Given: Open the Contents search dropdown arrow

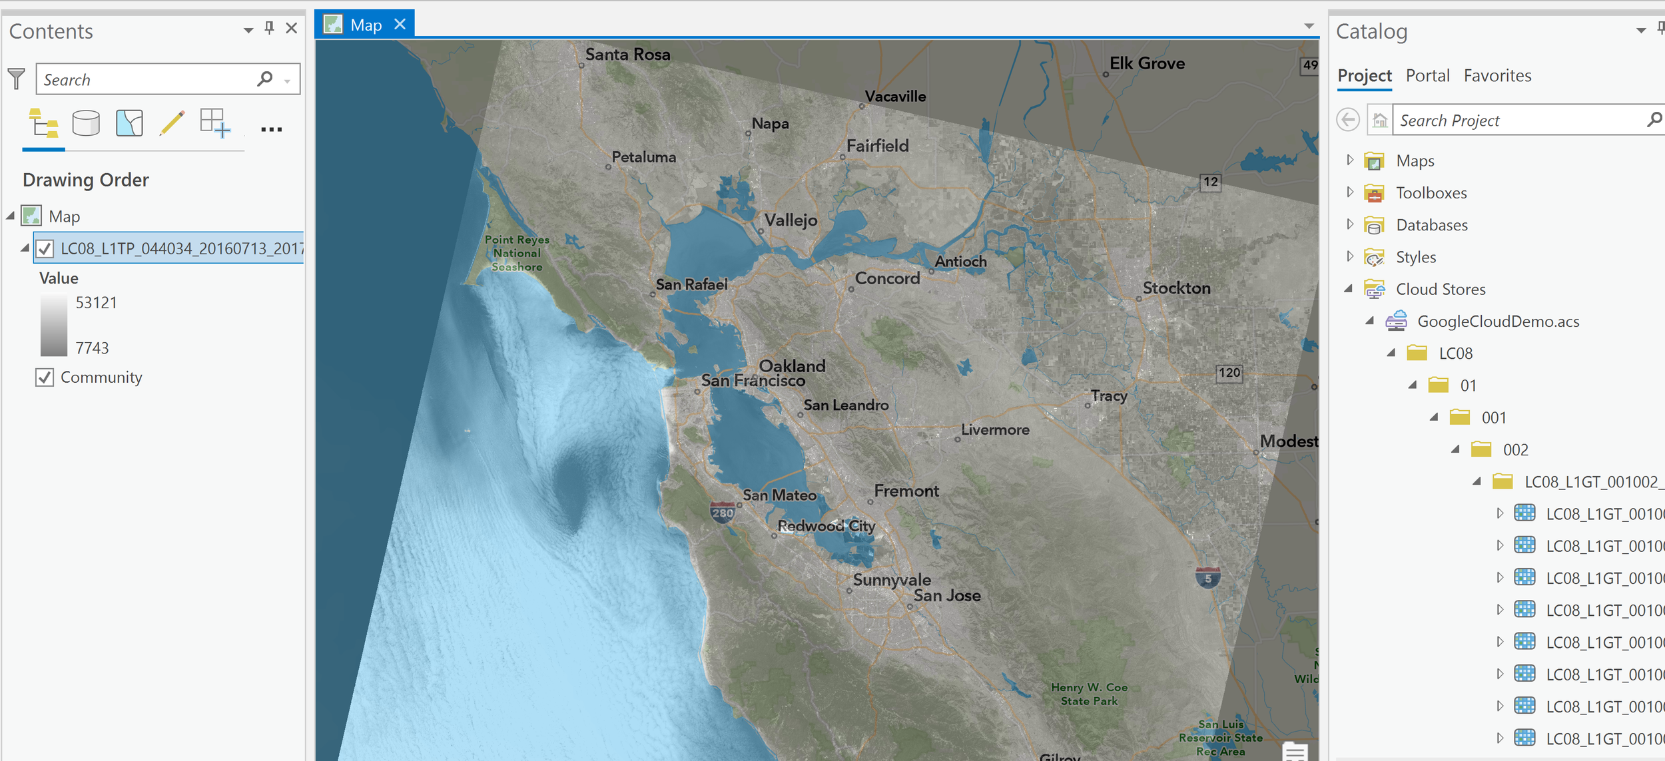Looking at the screenshot, I should coord(288,81).
